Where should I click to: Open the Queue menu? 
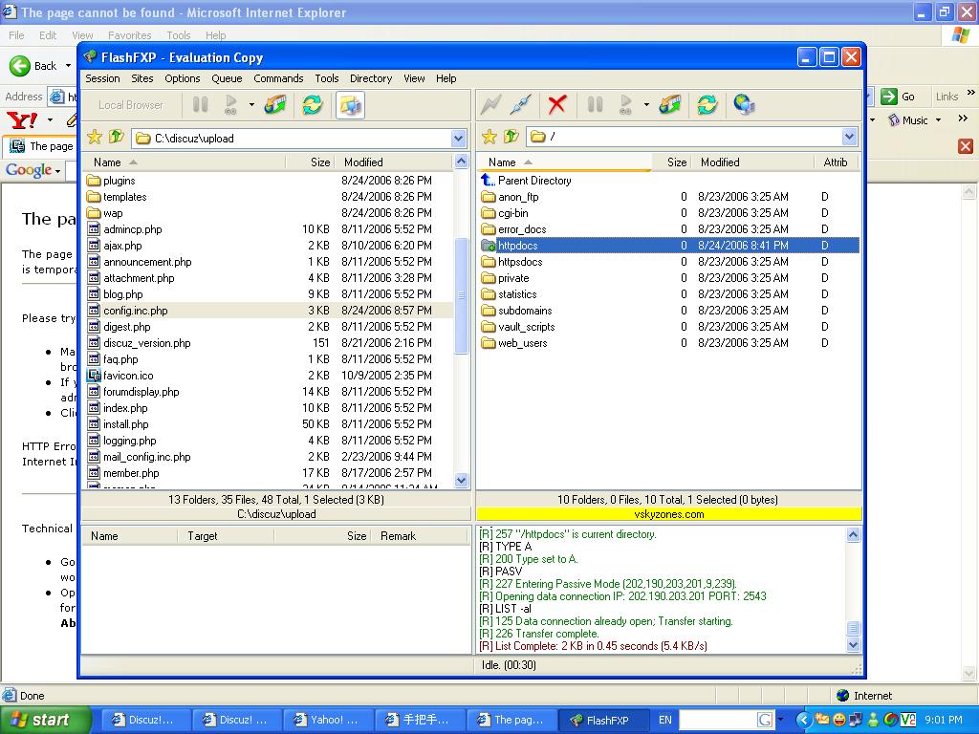[227, 78]
